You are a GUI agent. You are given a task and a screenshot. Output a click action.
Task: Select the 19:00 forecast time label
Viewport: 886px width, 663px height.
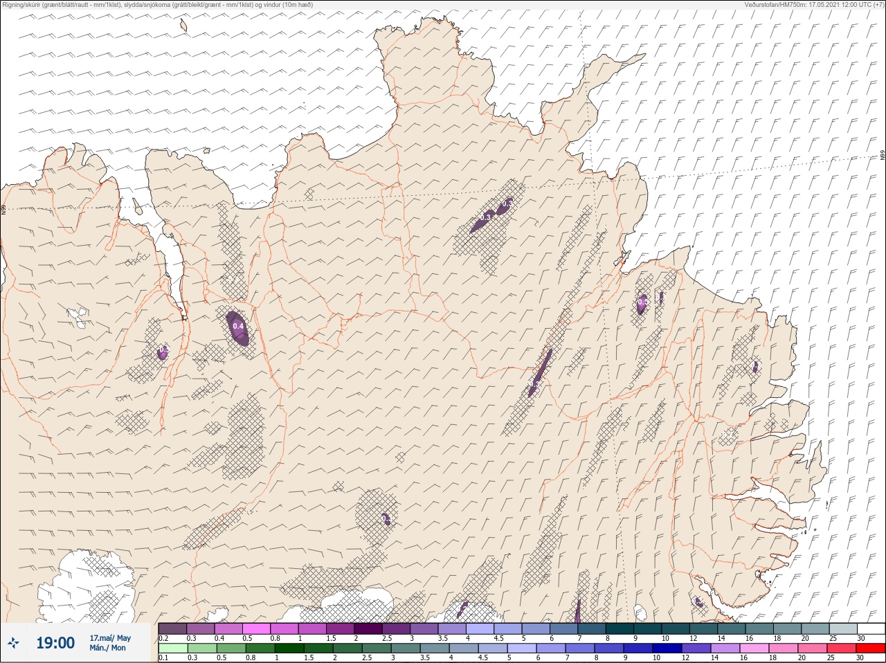point(55,643)
